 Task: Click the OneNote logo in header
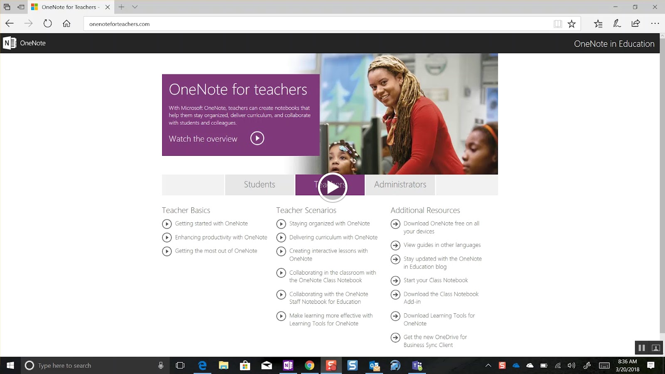pyautogui.click(x=24, y=43)
